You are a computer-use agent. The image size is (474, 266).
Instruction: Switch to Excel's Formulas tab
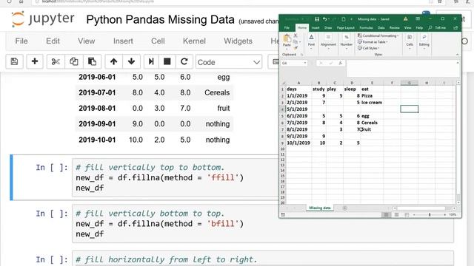coord(366,28)
